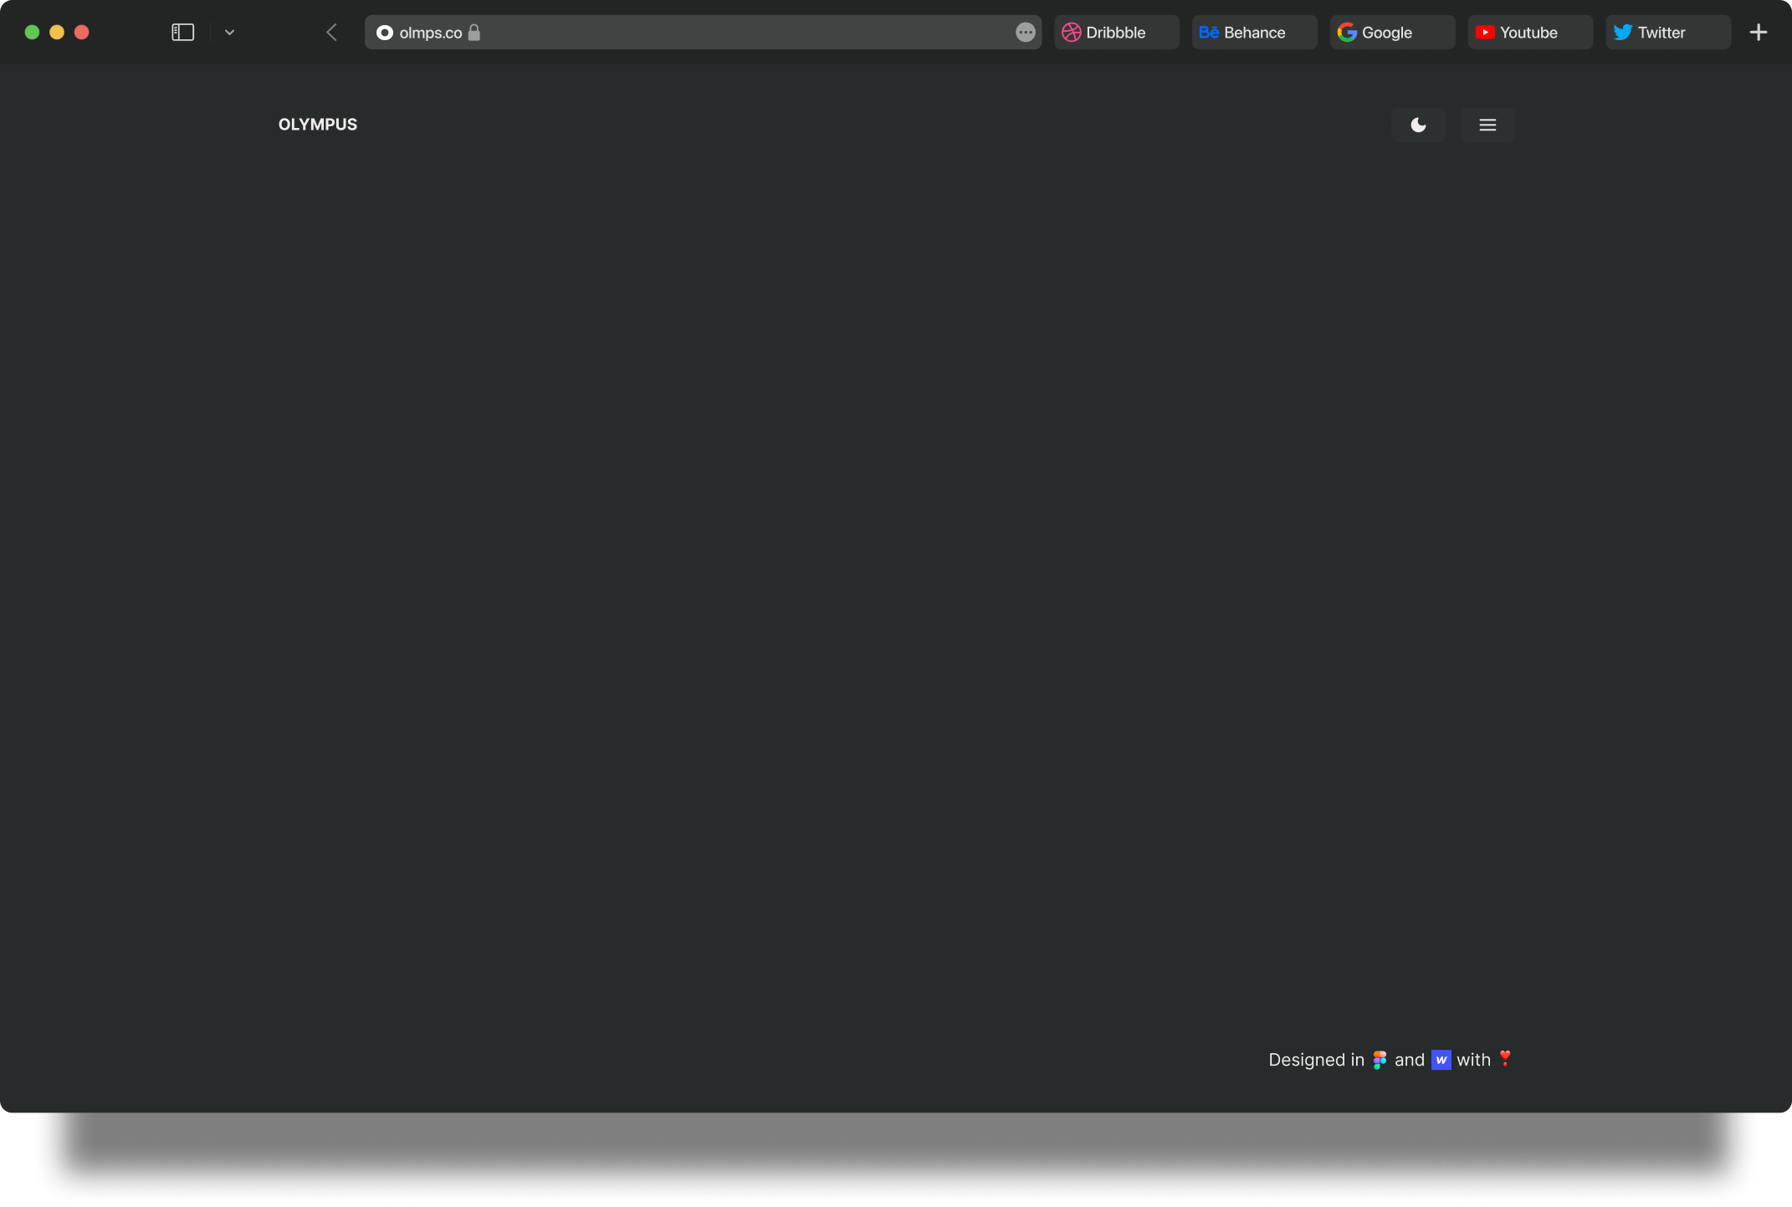Select the Youtube tab
The width and height of the screenshot is (1792, 1207).
1529,33
